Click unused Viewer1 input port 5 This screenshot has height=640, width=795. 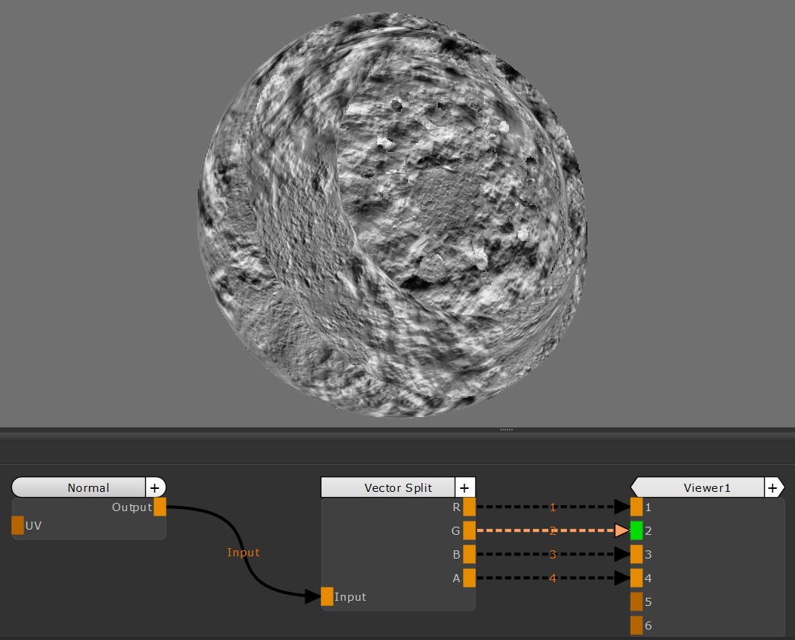[636, 601]
